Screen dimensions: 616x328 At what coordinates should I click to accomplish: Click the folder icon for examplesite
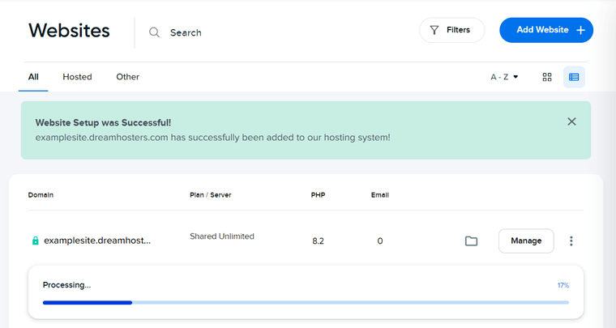(x=471, y=241)
